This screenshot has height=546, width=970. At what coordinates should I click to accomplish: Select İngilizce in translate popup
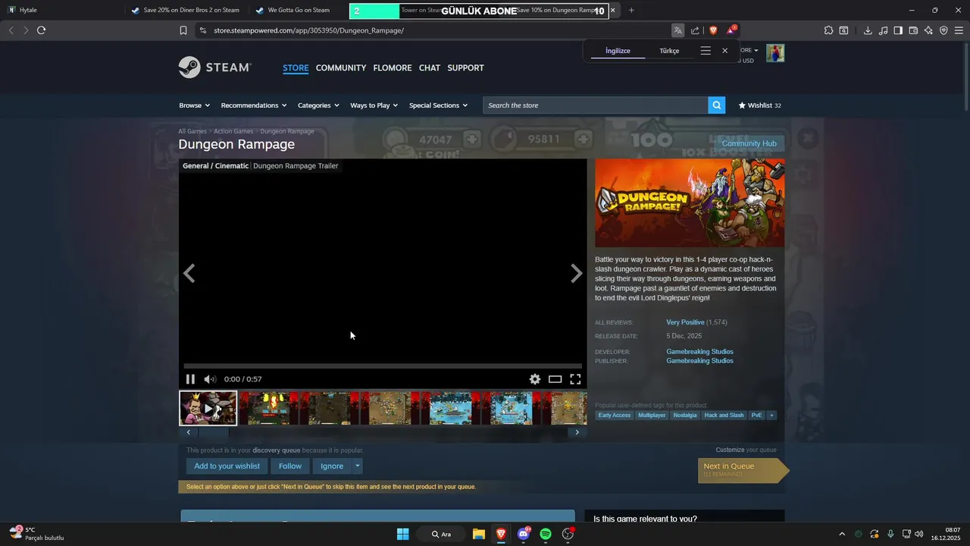pos(618,51)
